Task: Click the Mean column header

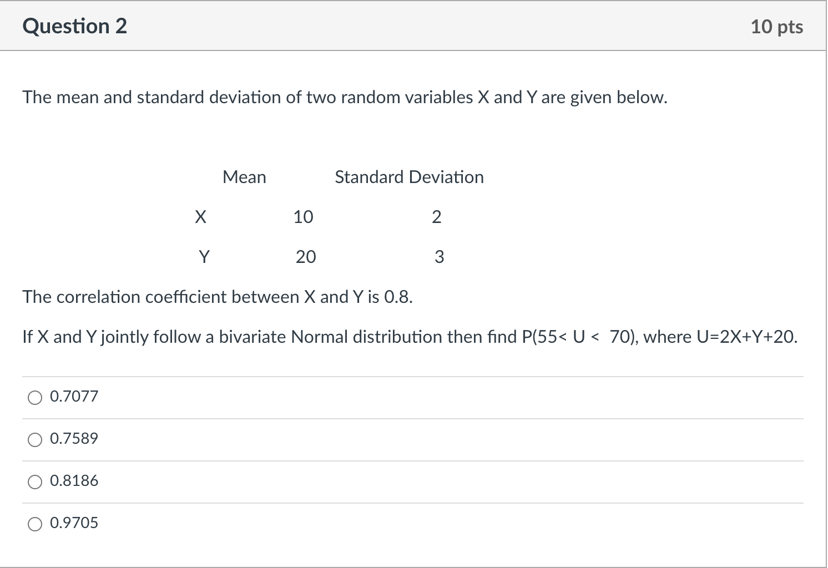Action: pyautogui.click(x=244, y=177)
